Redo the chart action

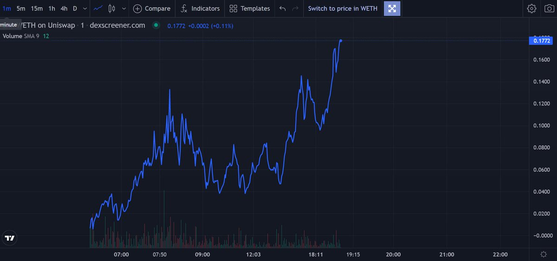(295, 8)
